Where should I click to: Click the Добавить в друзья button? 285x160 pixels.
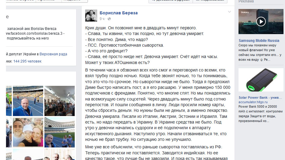tap(170, 1)
